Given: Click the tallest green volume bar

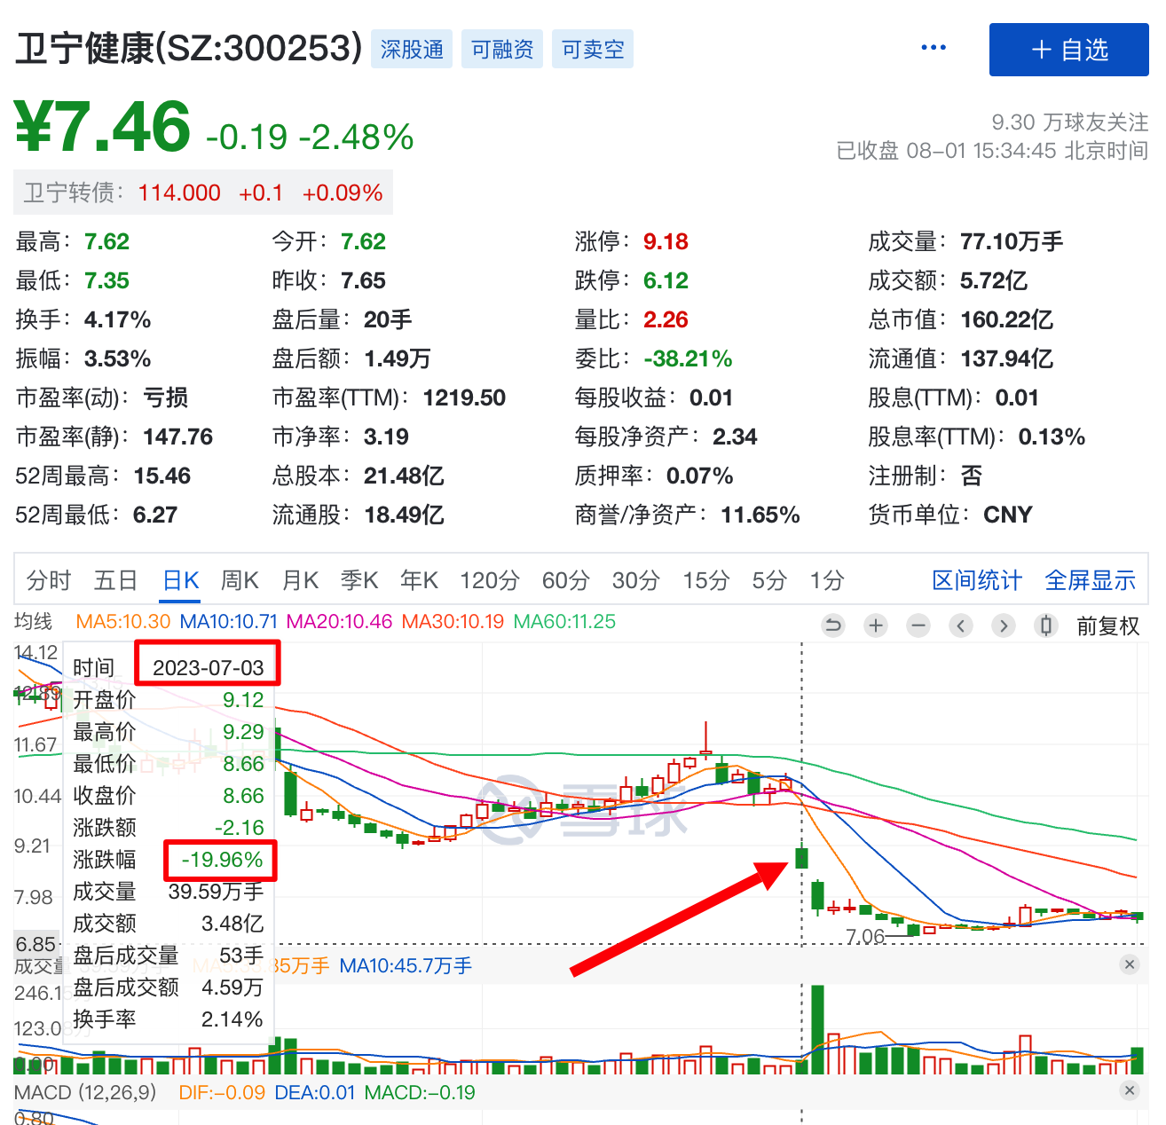Looking at the screenshot, I should (x=817, y=1029).
